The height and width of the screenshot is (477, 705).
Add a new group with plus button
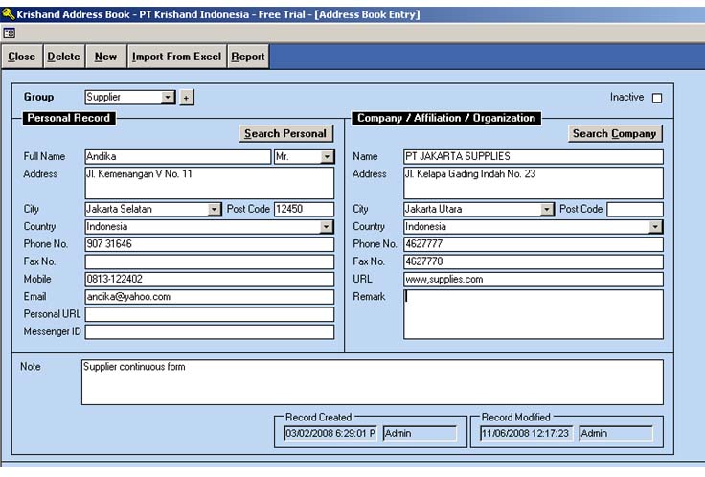point(186,98)
